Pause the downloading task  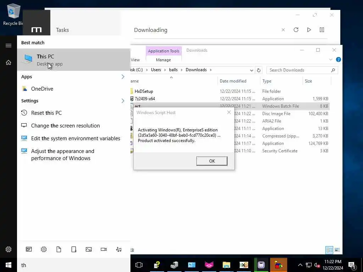322,30
